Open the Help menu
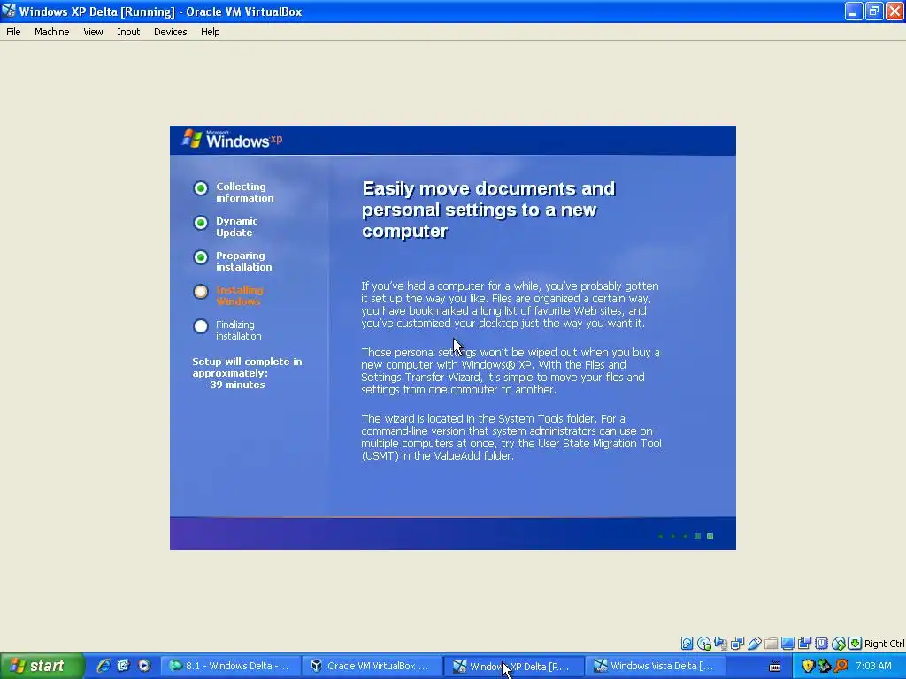This screenshot has width=906, height=679. tap(211, 32)
